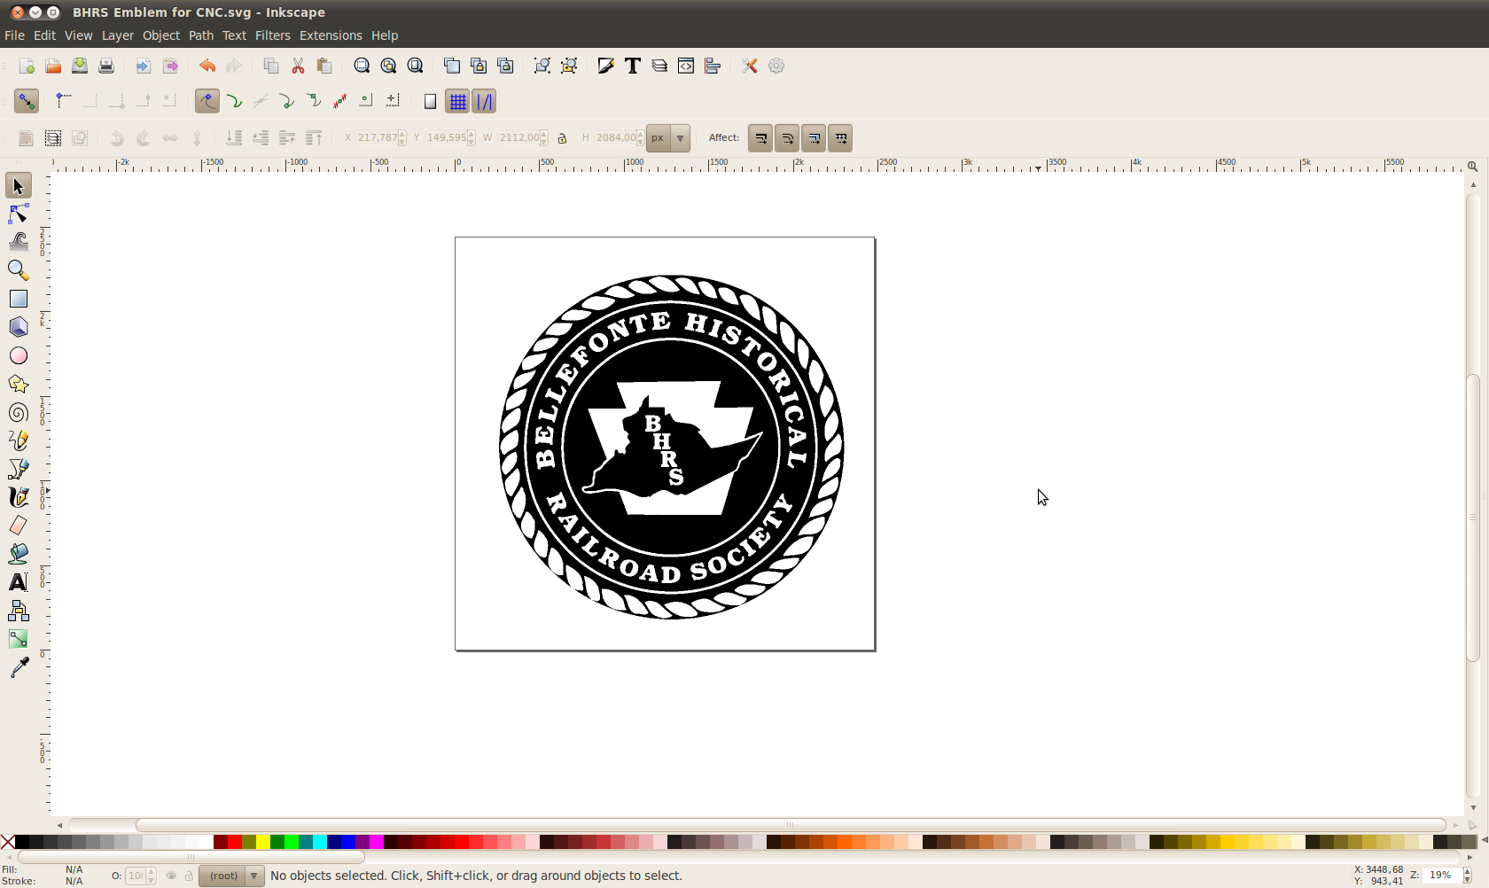
Task: Open the px units dropdown
Action: (x=668, y=138)
